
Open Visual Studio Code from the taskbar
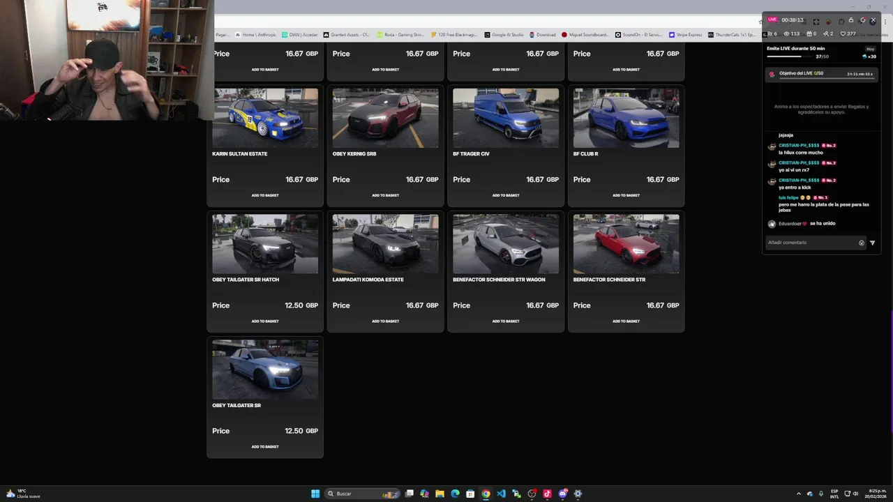(x=501, y=494)
